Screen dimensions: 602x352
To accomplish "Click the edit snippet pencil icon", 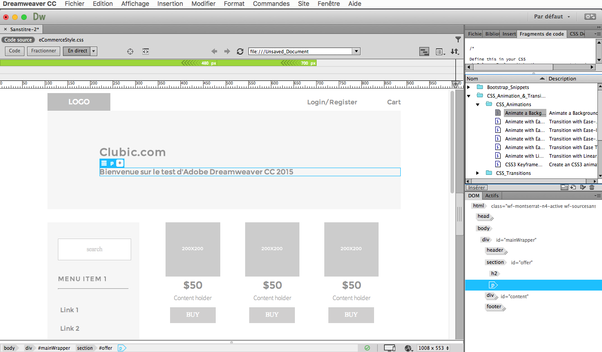I will (x=583, y=188).
